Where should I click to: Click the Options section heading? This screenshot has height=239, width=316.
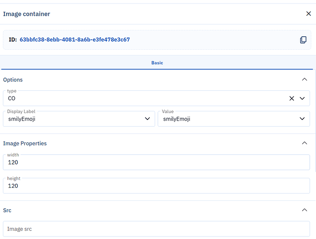13,80
